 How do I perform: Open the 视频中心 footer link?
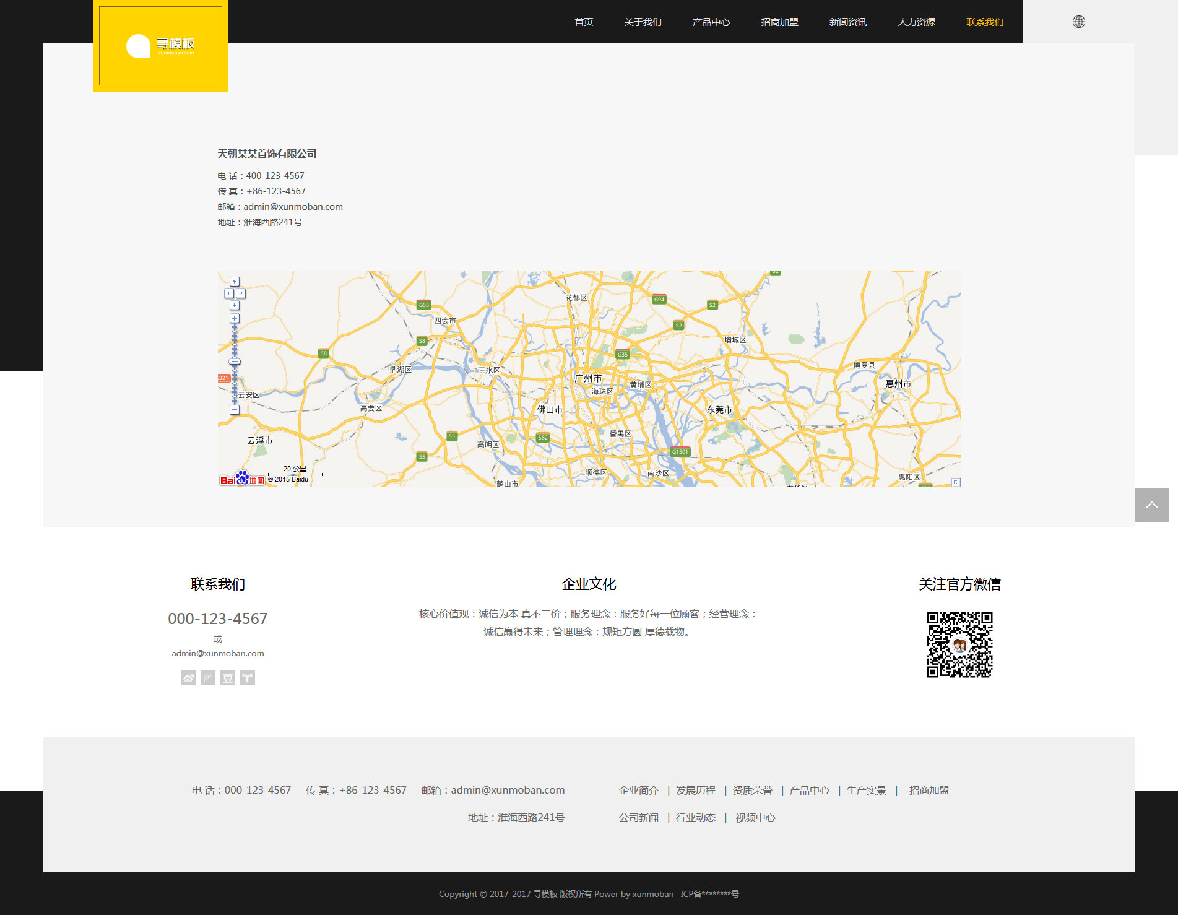pyautogui.click(x=755, y=818)
